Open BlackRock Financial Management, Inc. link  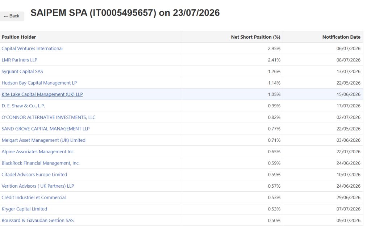(x=41, y=163)
